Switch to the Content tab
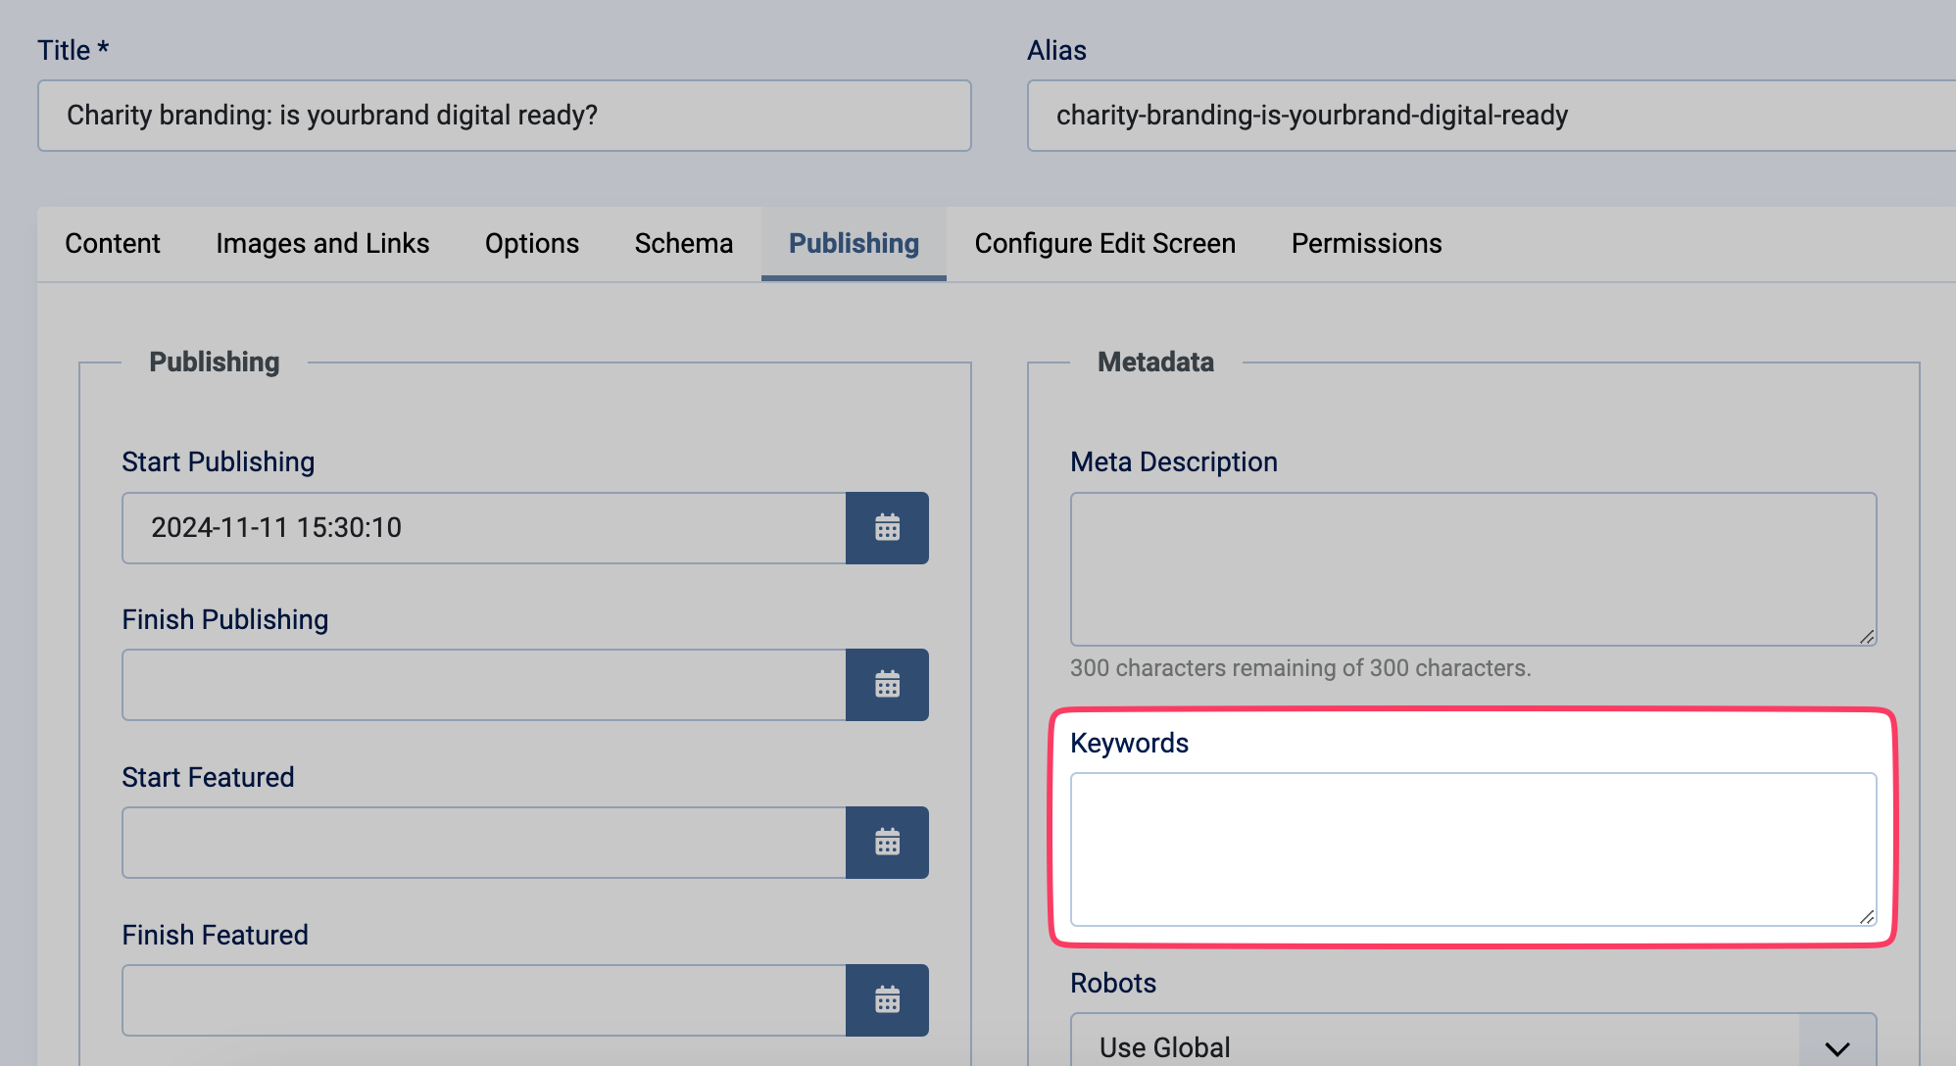1956x1066 pixels. pyautogui.click(x=113, y=244)
